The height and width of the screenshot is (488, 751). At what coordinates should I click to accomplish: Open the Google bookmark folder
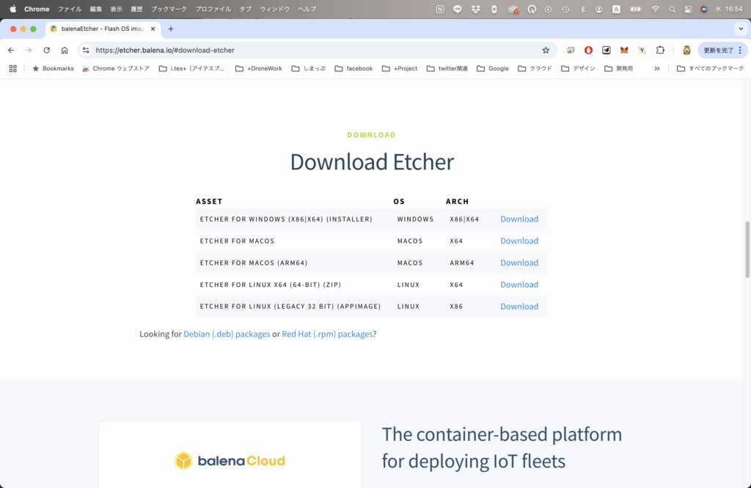pos(493,68)
